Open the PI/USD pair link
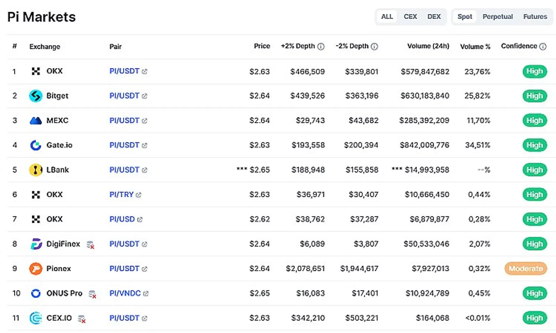Screen dimensions: 556x333 coord(122,219)
